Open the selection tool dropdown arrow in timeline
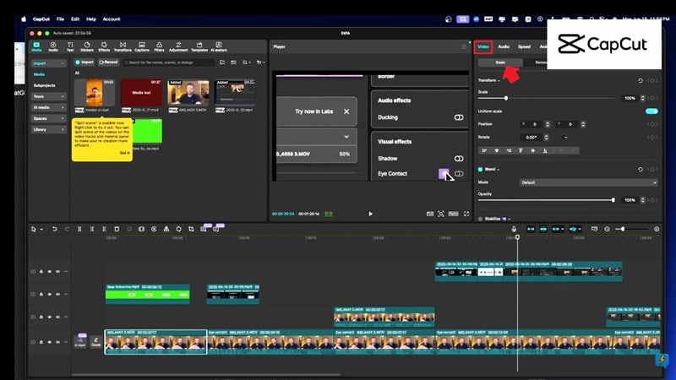676x380 pixels. tap(41, 230)
